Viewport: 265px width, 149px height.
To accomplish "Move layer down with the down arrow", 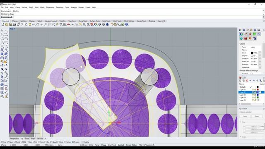I will tap(254, 81).
